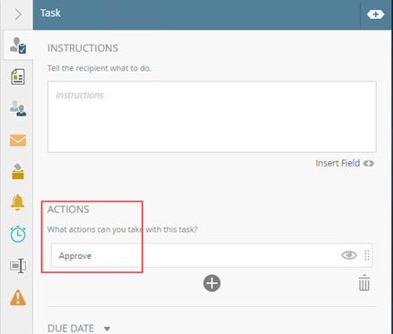Open the Email Alert envelope tab

18,141
